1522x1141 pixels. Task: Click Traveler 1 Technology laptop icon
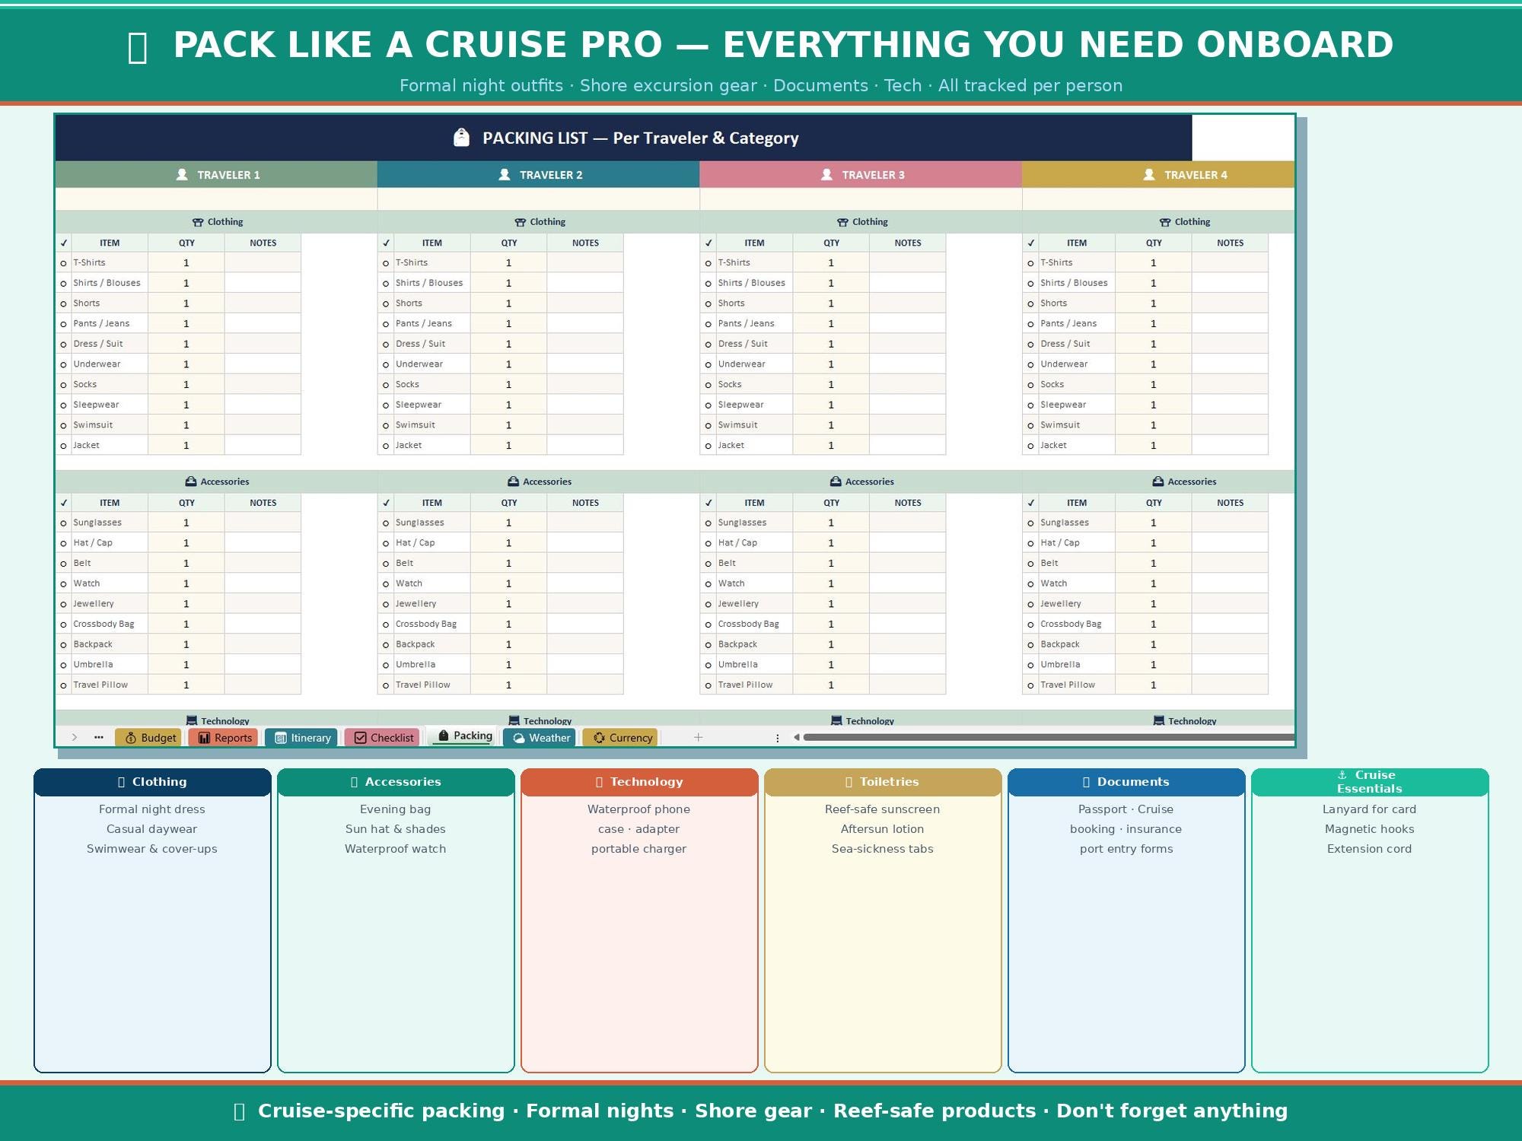(x=192, y=720)
